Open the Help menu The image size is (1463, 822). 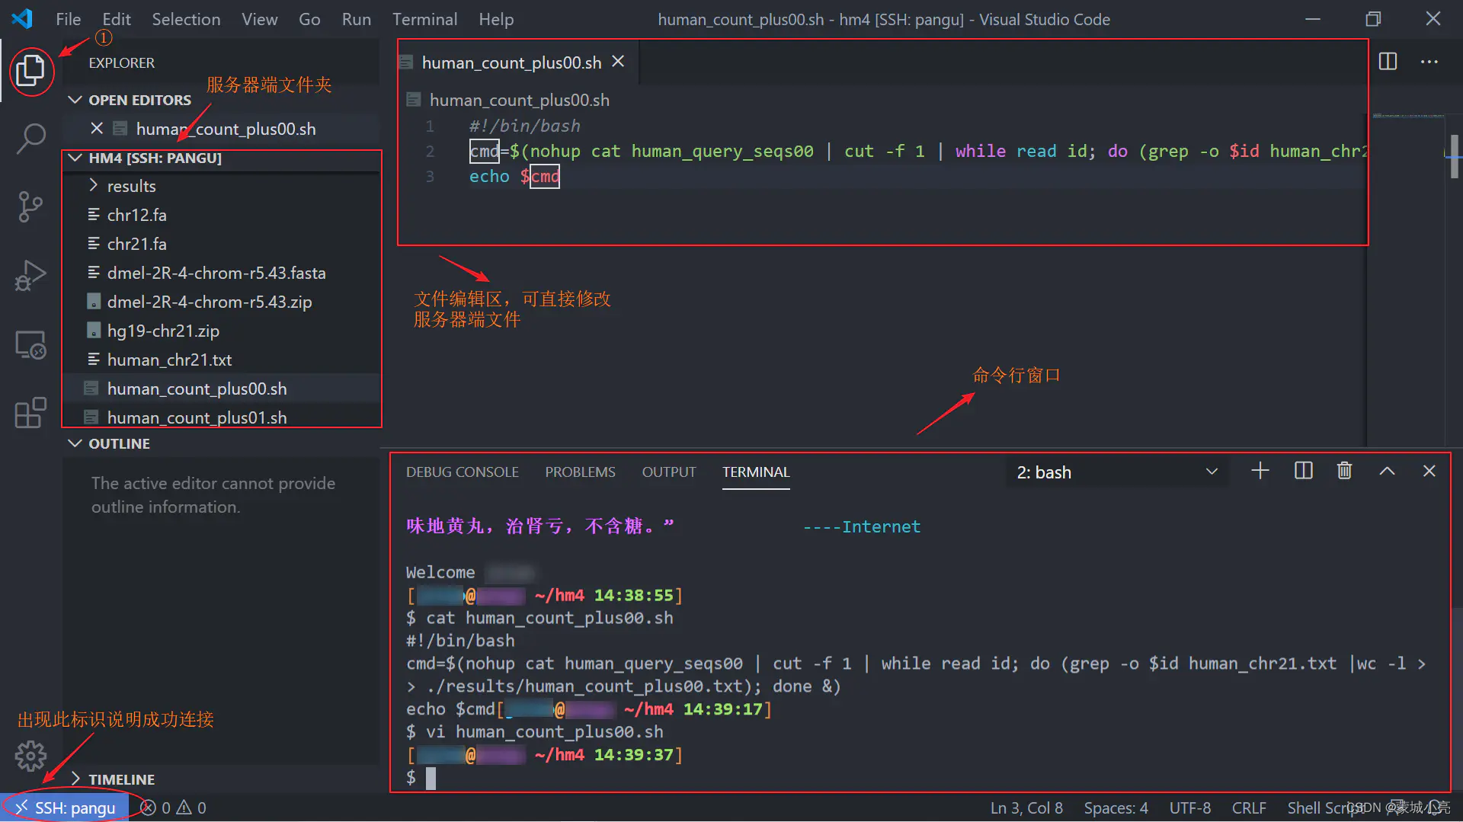click(496, 19)
